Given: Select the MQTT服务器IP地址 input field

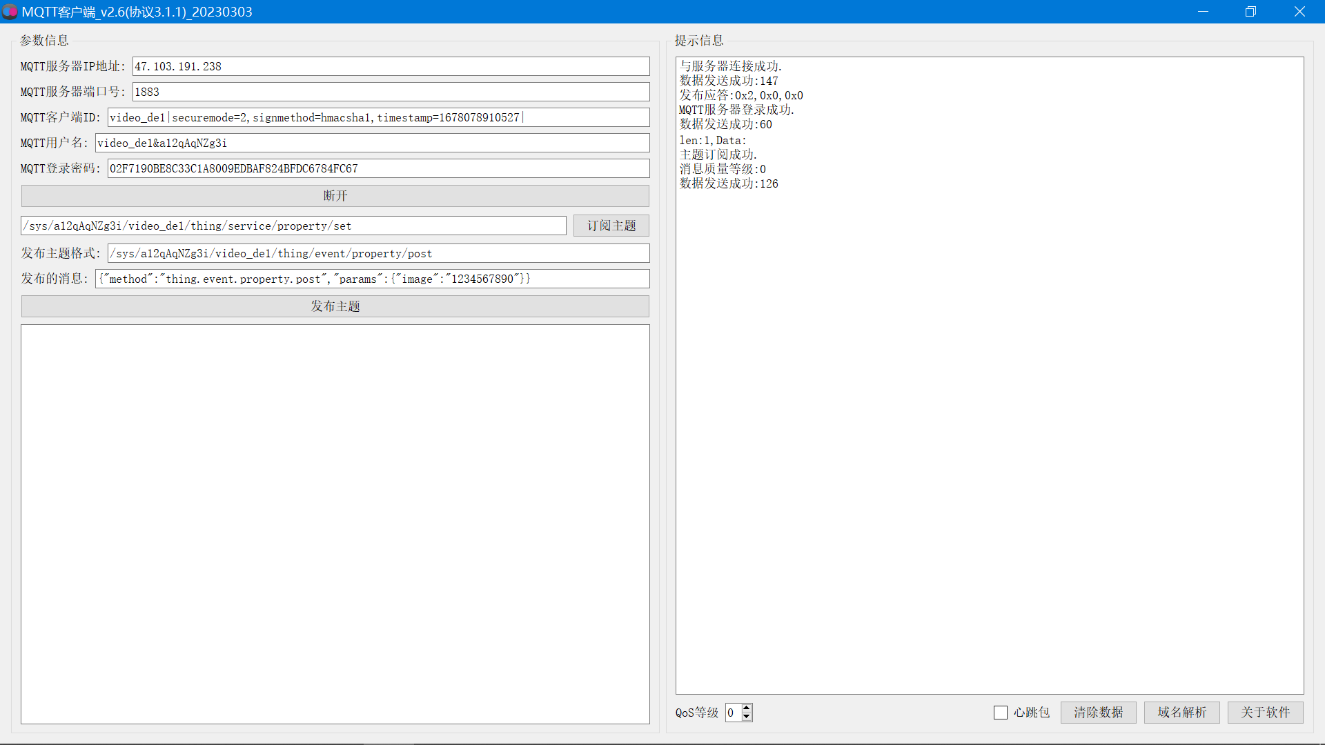Looking at the screenshot, I should (x=389, y=66).
